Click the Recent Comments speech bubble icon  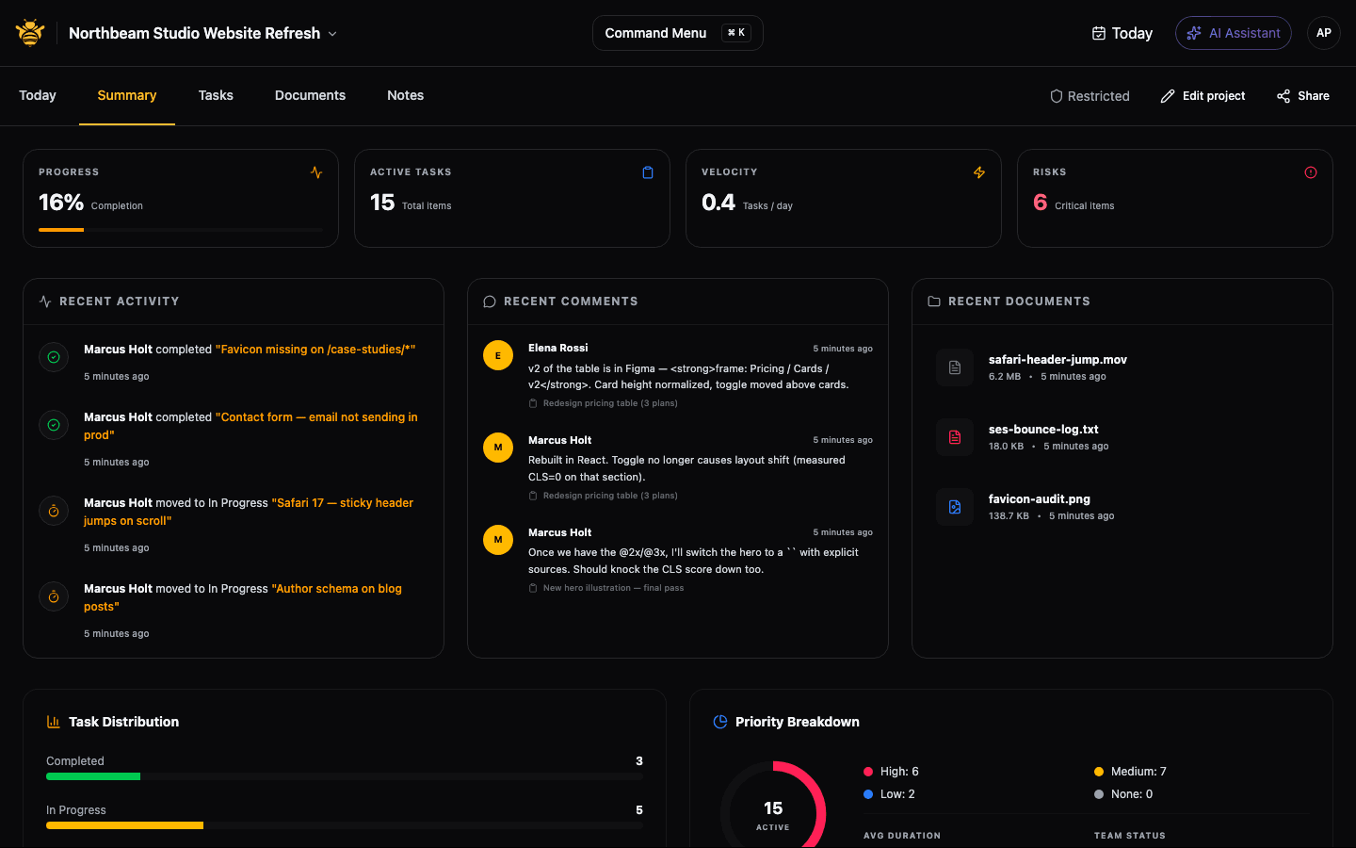pos(490,302)
